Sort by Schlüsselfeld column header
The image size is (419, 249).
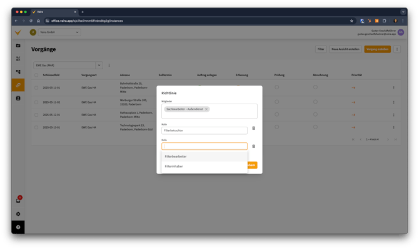tap(51, 75)
